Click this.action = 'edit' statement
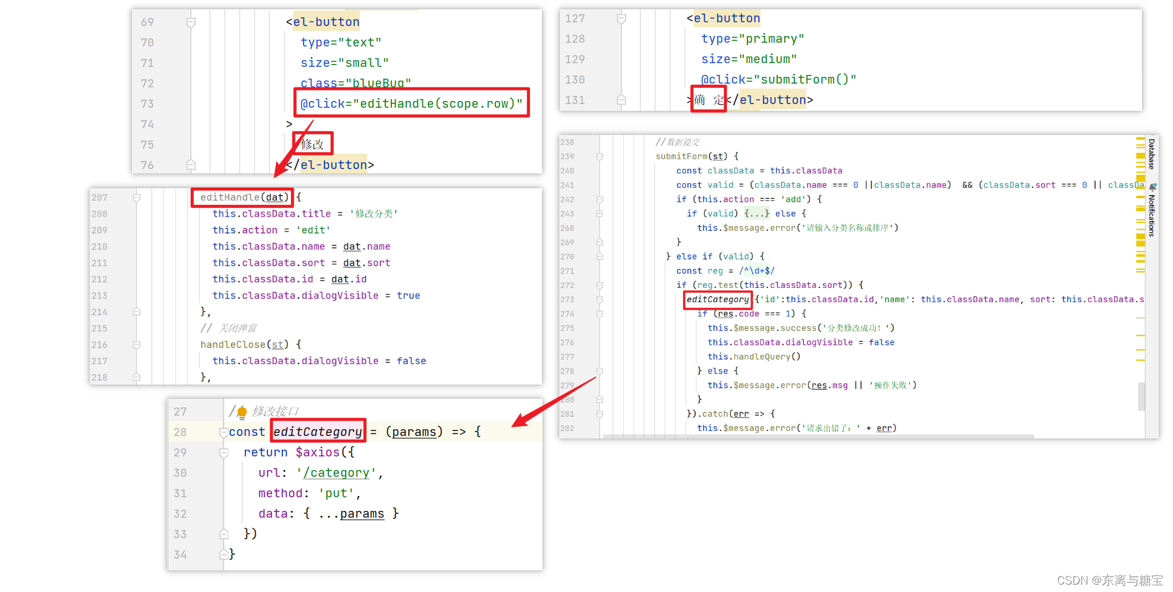Viewport: 1173px width, 592px height. (x=271, y=230)
